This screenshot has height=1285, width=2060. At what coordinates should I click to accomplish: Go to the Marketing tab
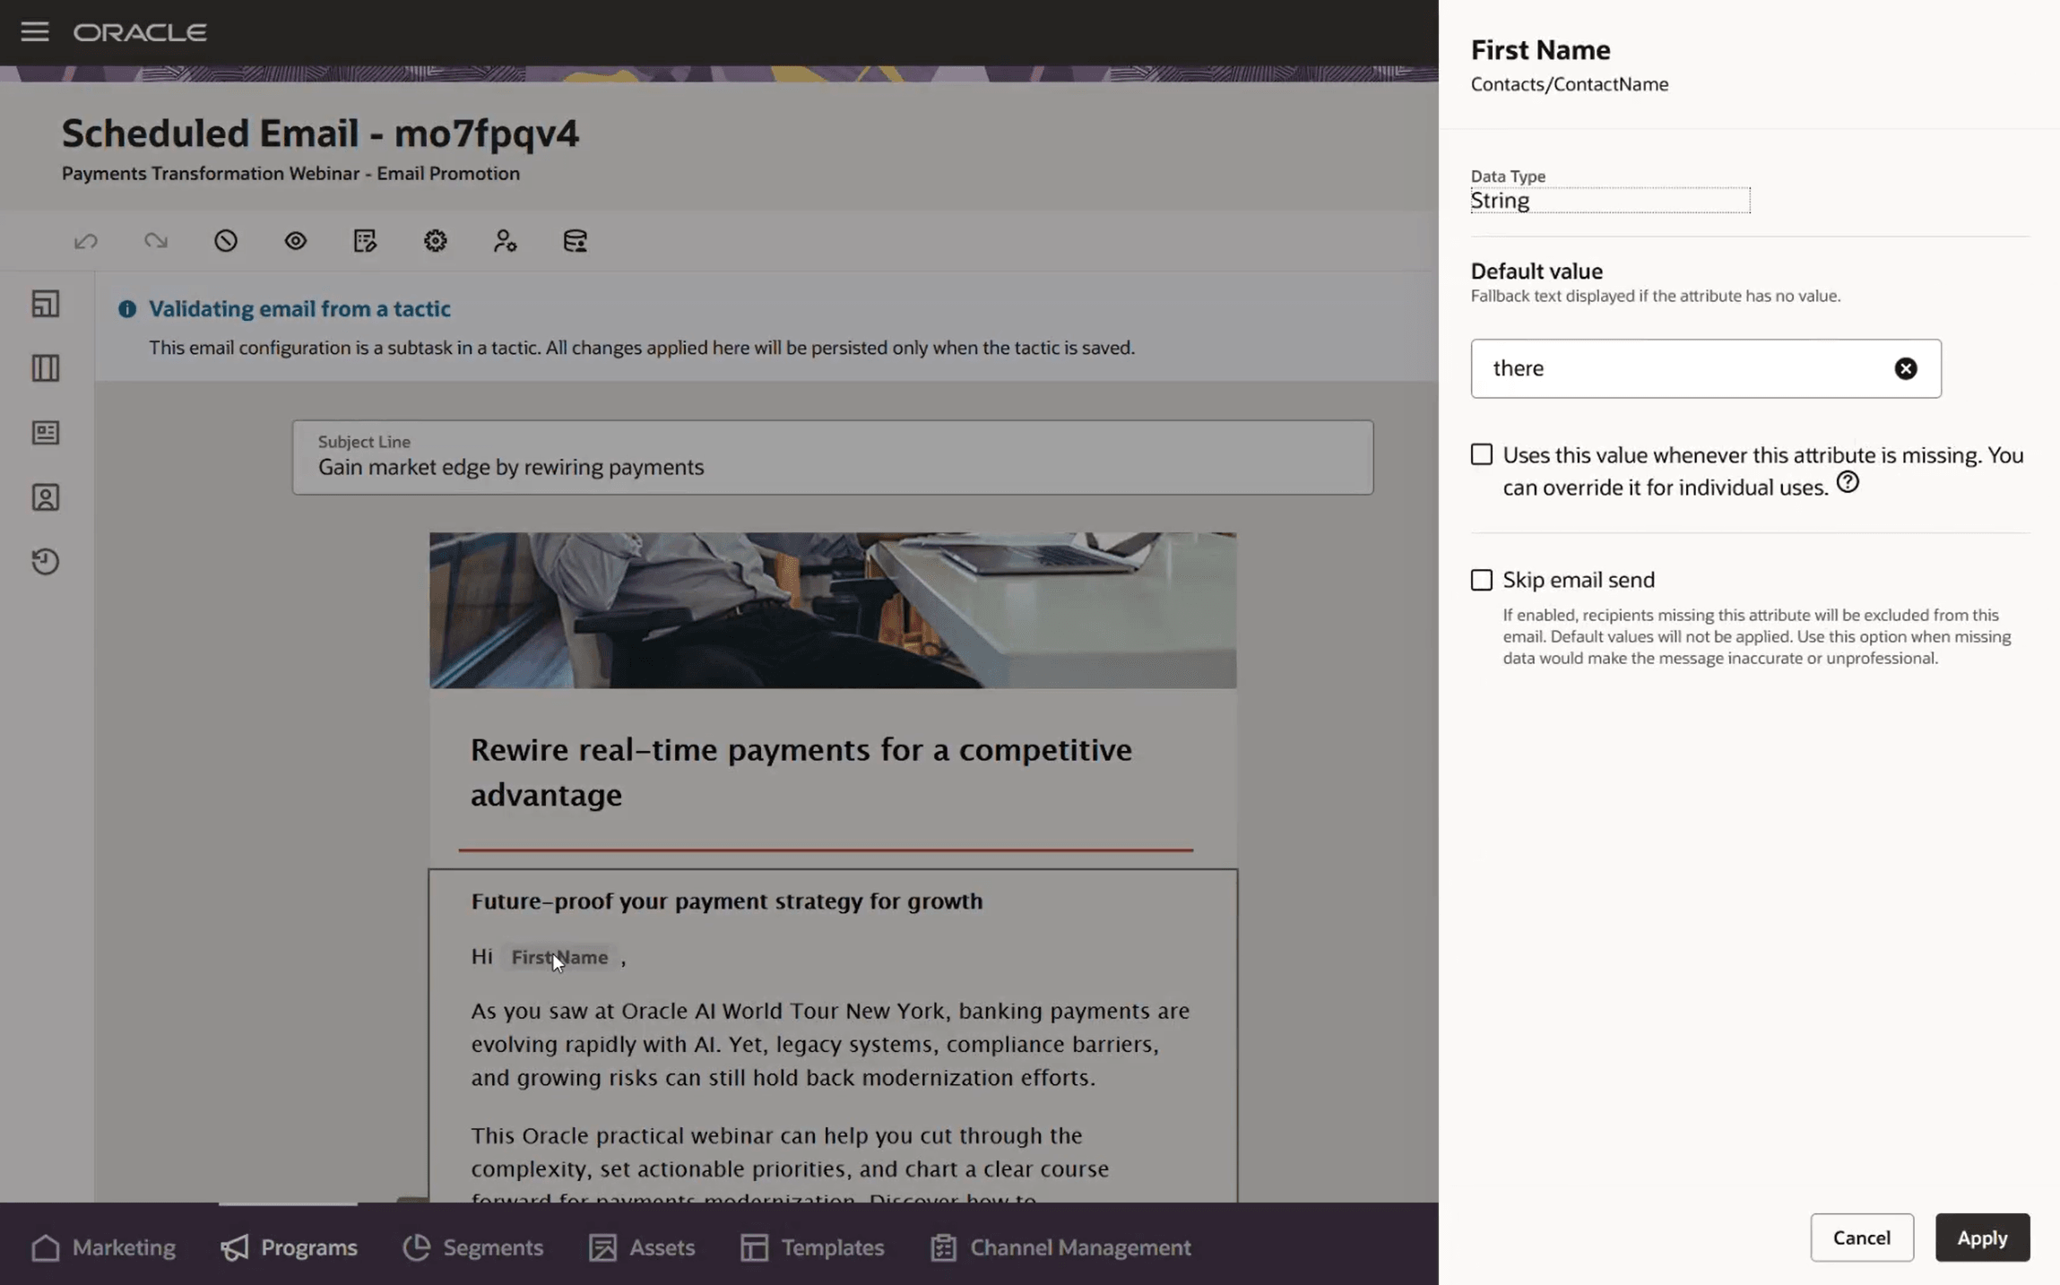click(x=104, y=1247)
